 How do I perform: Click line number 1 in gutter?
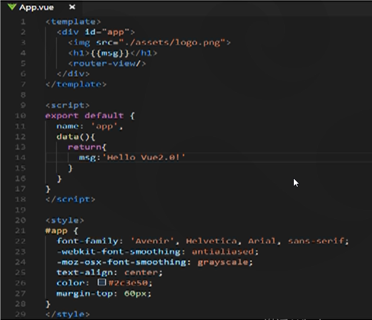click(x=23, y=22)
